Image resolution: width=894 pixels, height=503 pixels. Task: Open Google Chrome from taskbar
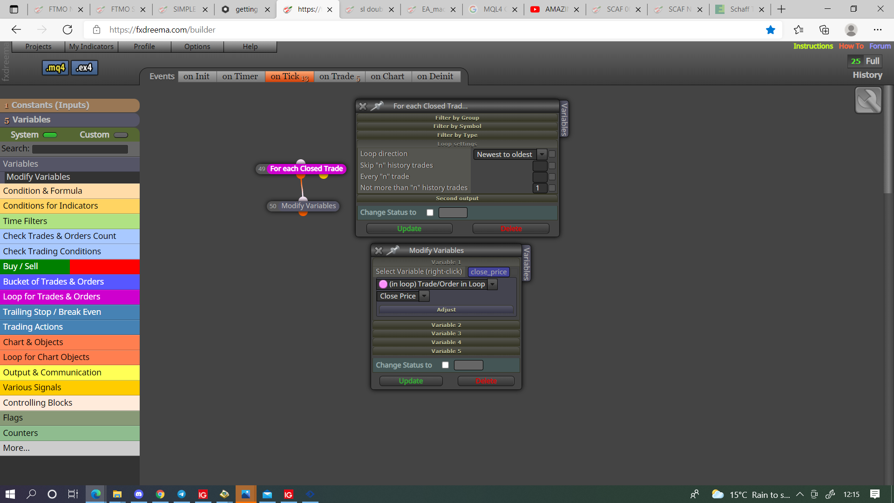[160, 494]
